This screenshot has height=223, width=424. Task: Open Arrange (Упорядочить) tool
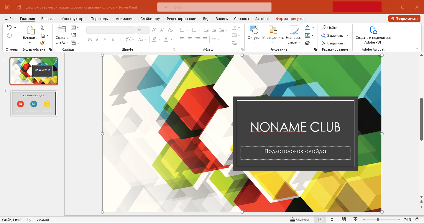273,34
